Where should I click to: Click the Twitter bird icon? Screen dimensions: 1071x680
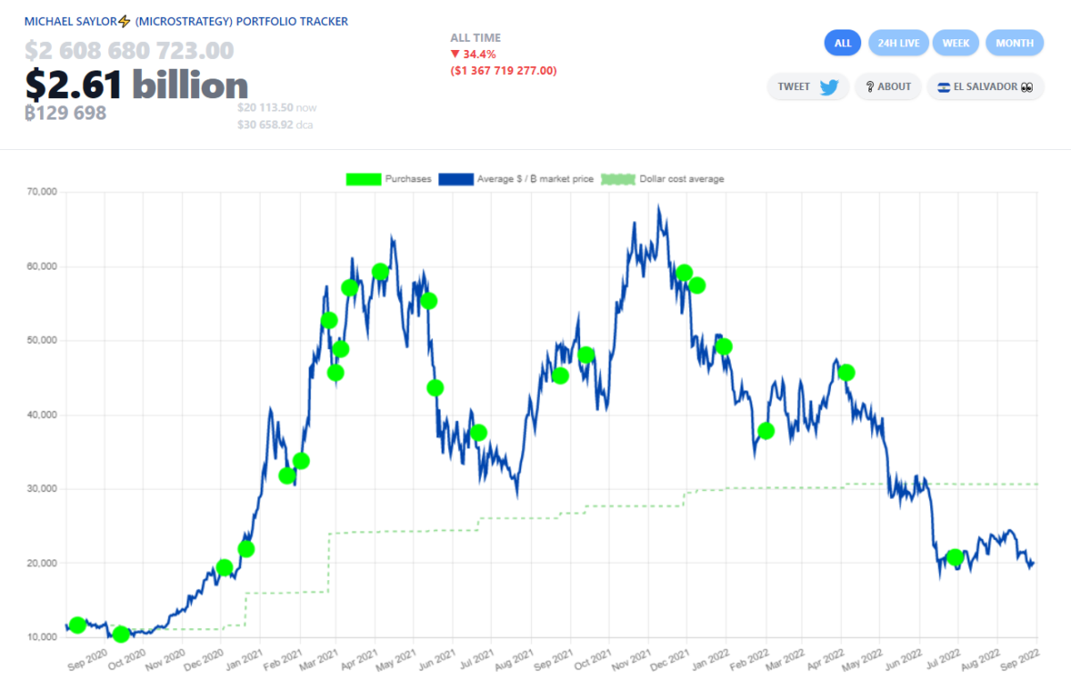coord(829,87)
